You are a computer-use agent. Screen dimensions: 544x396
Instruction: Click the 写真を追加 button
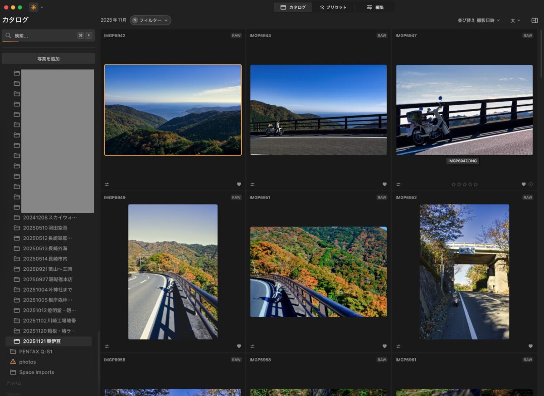(x=49, y=59)
